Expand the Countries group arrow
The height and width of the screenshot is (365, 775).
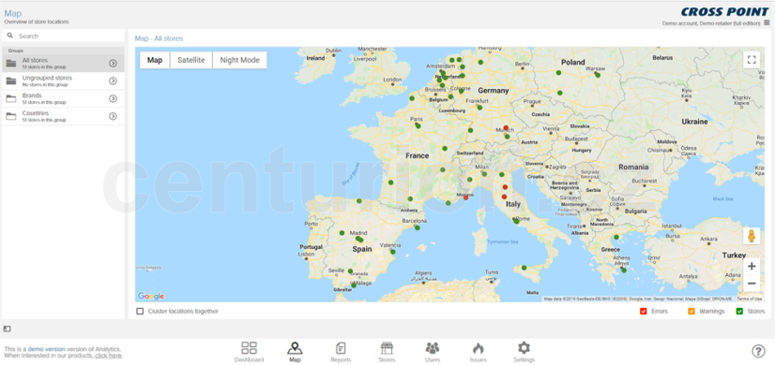pos(113,116)
